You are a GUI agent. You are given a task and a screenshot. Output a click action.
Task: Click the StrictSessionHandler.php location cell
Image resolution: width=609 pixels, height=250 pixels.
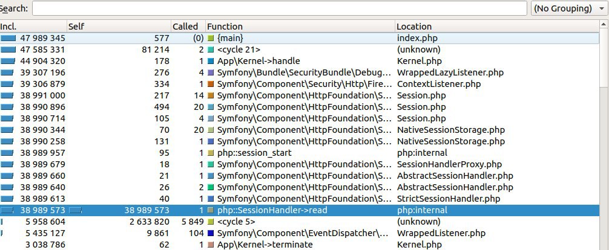(x=449, y=199)
